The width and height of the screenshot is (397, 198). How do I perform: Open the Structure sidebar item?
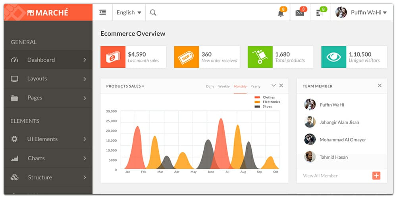click(48, 177)
